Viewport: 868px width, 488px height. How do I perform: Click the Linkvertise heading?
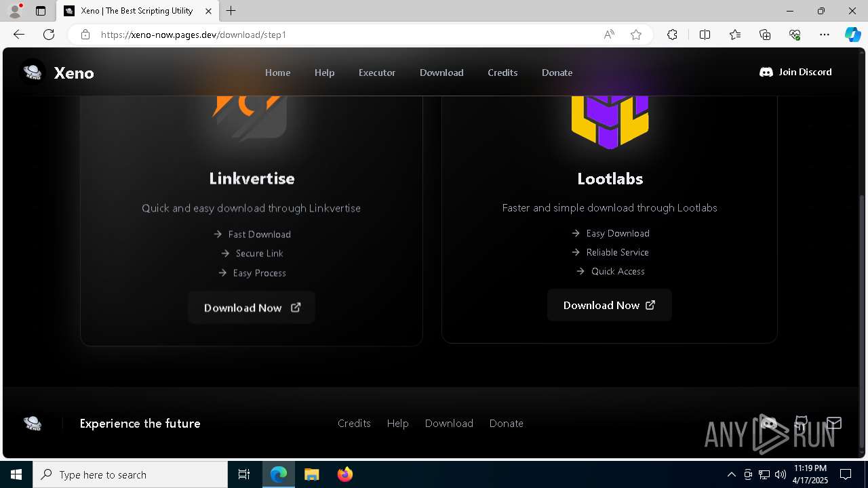point(252,179)
